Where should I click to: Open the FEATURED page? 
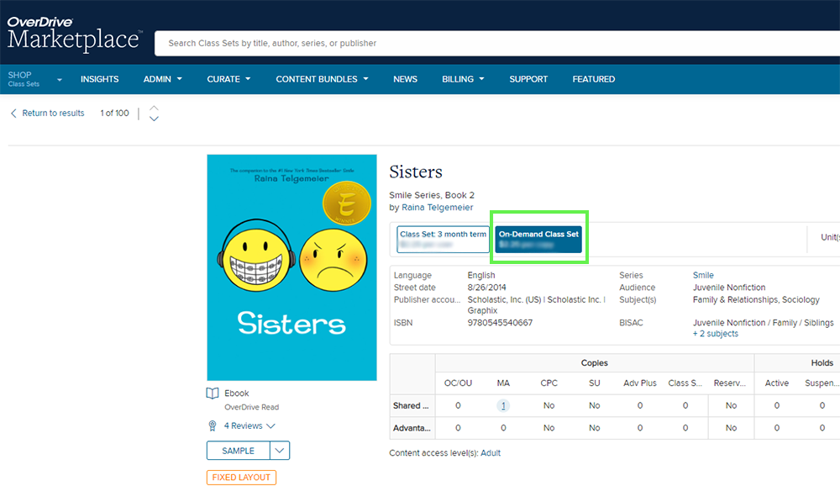coord(594,79)
